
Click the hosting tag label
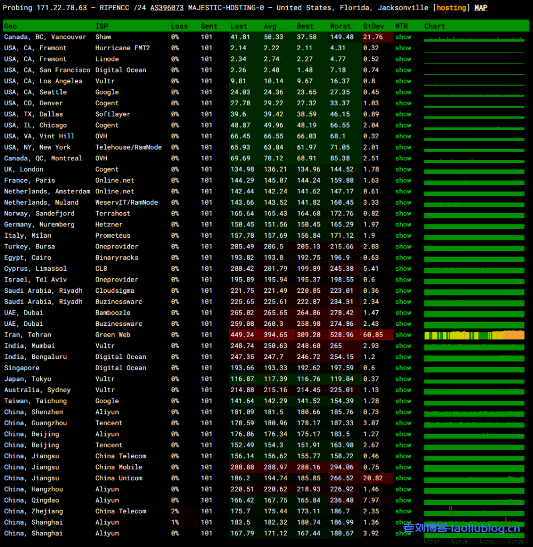point(451,8)
